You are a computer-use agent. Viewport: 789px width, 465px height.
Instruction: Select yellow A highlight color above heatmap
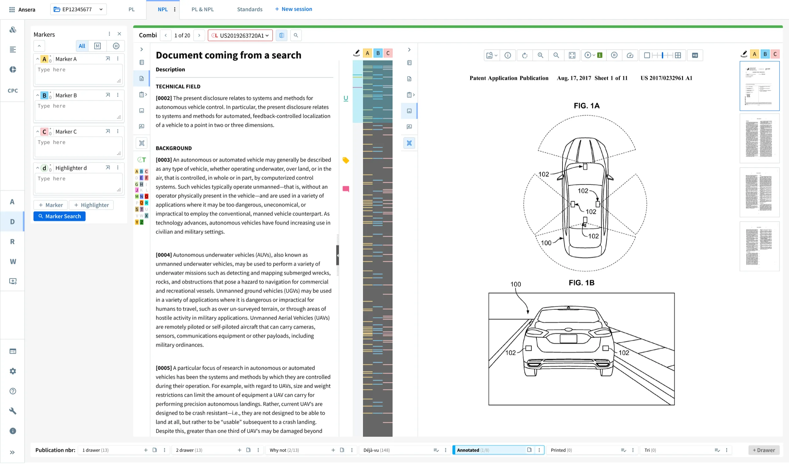pos(367,53)
